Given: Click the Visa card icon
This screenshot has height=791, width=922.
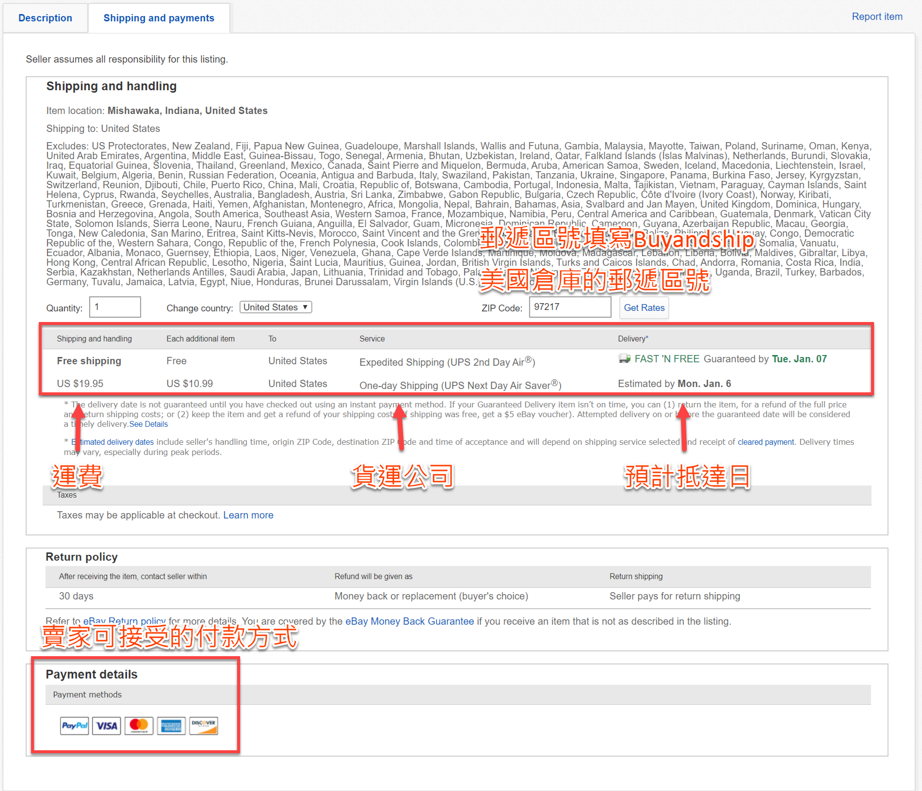Looking at the screenshot, I should pos(107,726).
